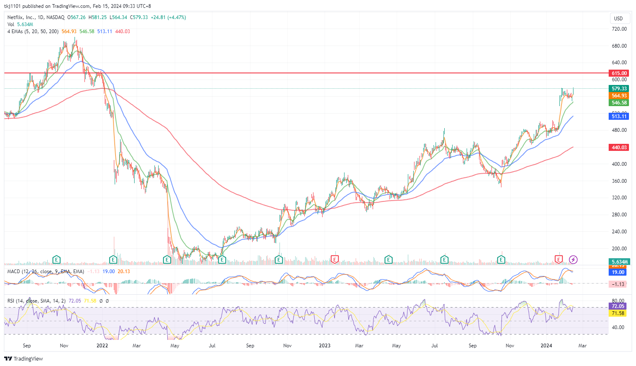The image size is (636, 366).
Task: Click the RSI axis label 72.05
Action: [618, 306]
